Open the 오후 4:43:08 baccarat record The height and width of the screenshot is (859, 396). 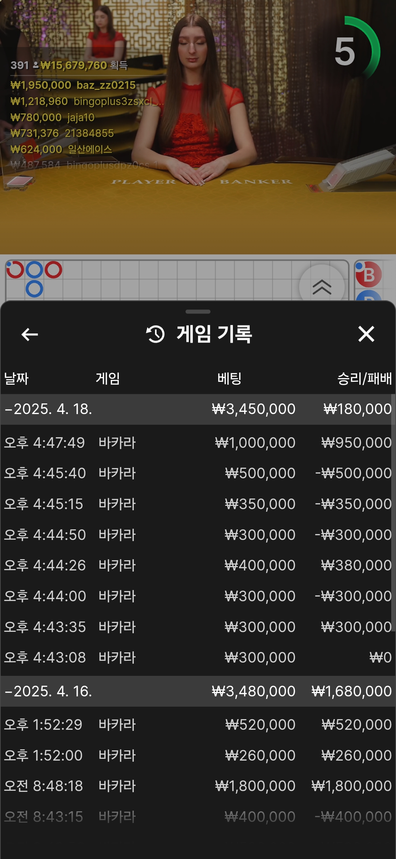click(x=198, y=657)
